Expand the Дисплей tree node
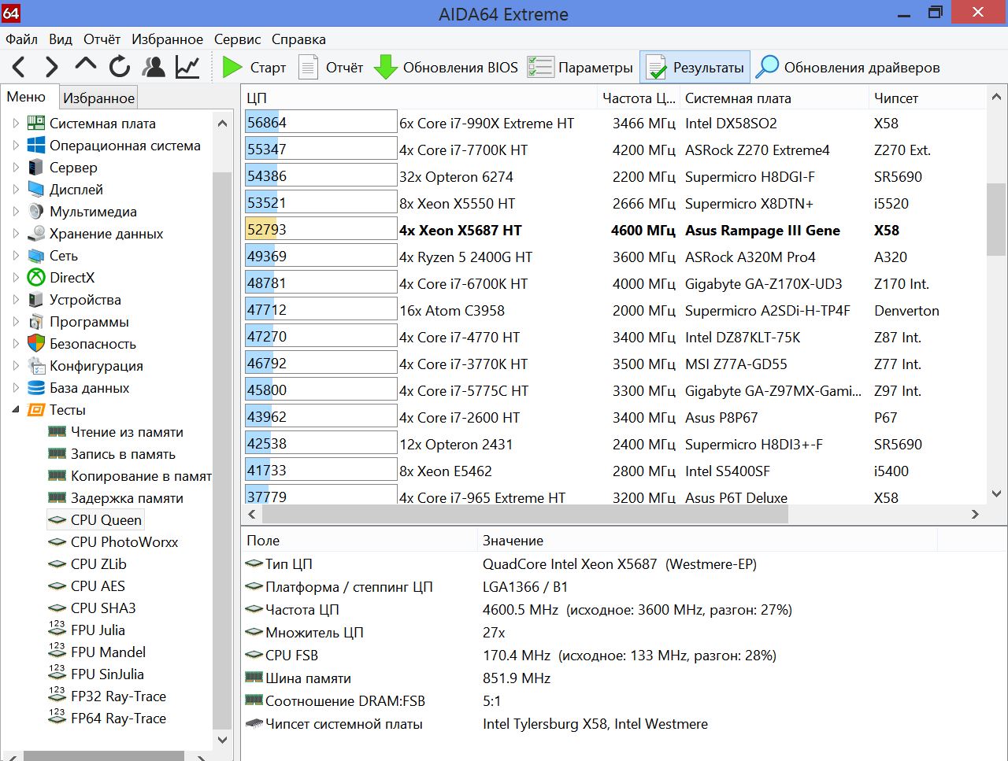 click(x=16, y=190)
